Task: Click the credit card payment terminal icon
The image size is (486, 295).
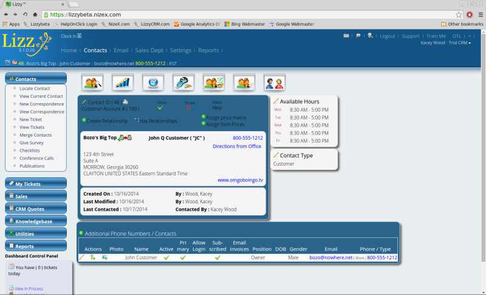Action: (183, 82)
